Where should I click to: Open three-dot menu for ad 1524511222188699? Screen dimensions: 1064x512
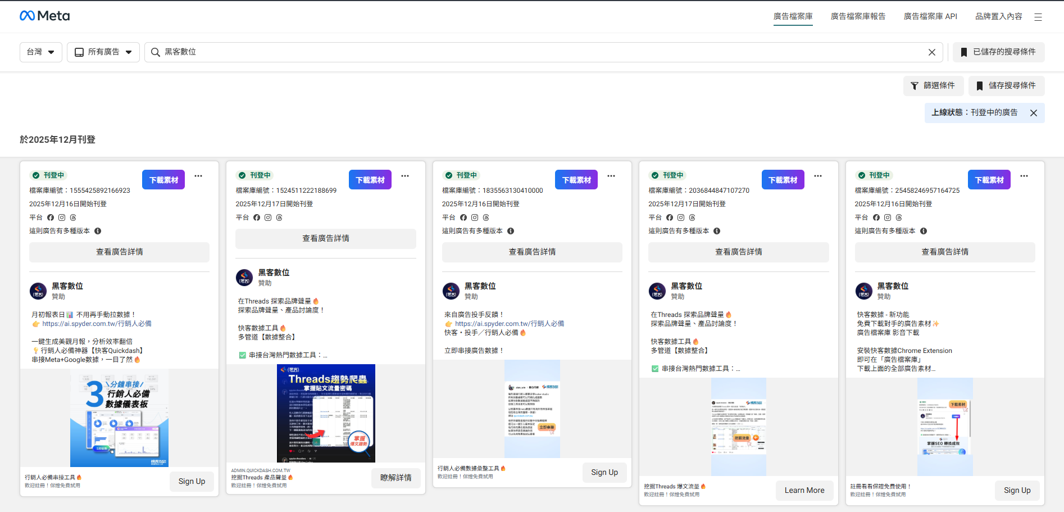pyautogui.click(x=405, y=176)
